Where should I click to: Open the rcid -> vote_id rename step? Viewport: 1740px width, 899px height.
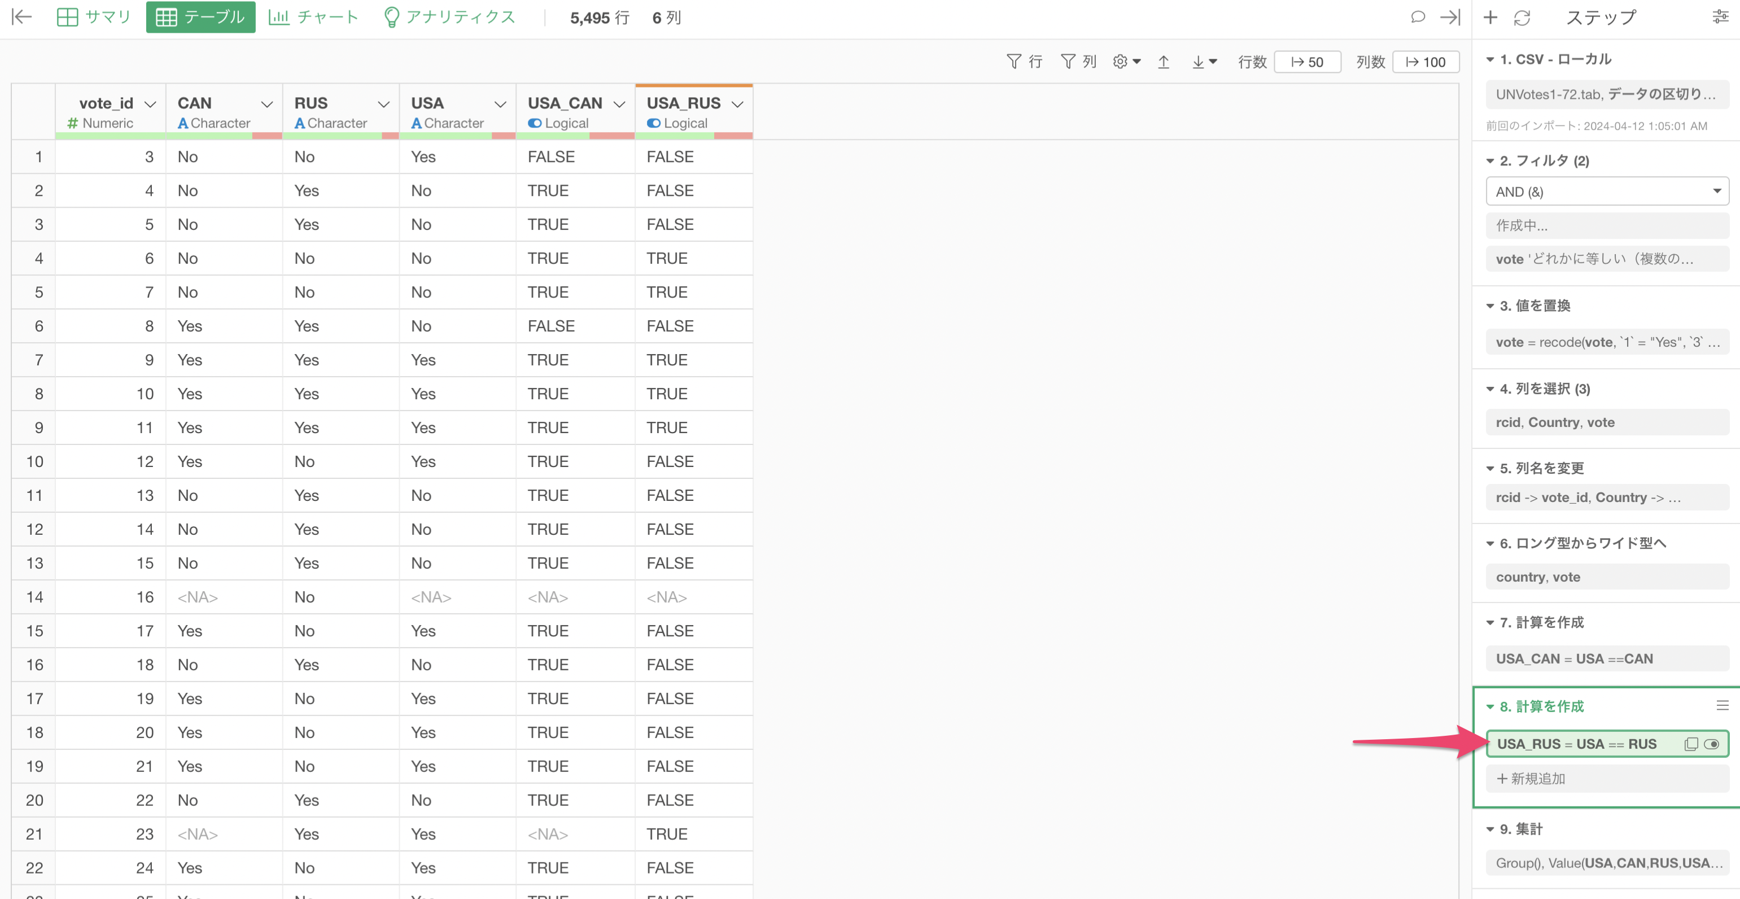coord(1607,497)
